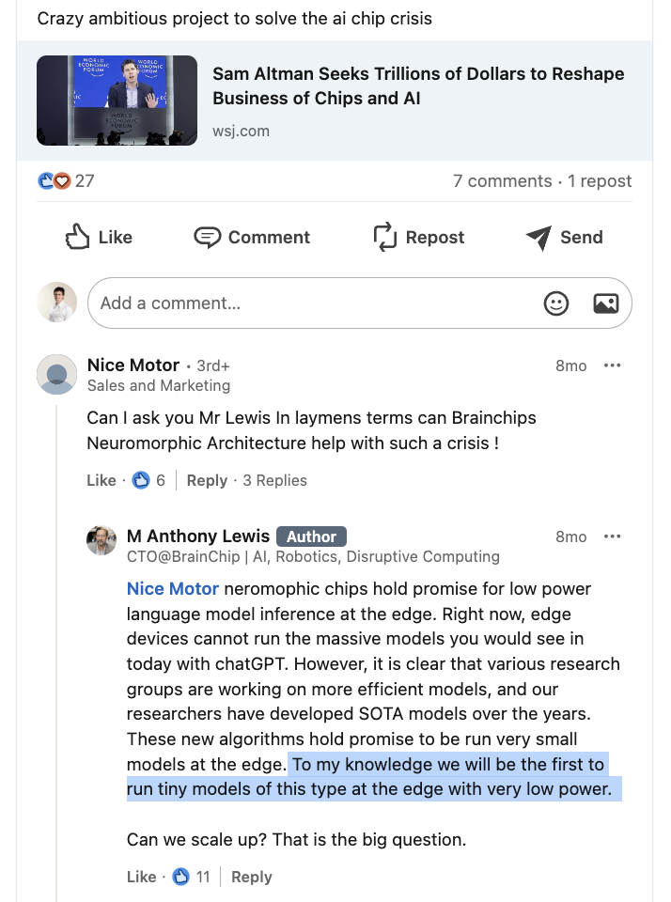Click the add image icon in comment box
The height and width of the screenshot is (902, 671).
tap(605, 303)
